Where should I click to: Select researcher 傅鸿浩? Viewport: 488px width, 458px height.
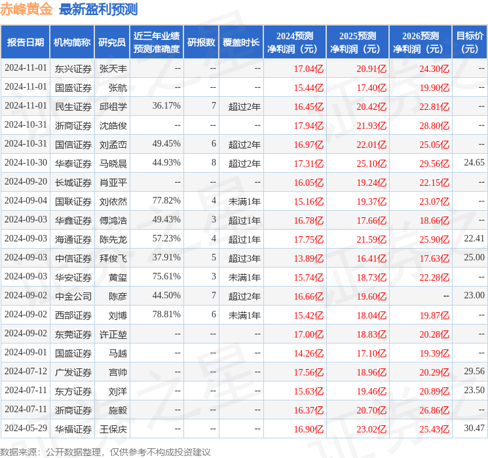tap(113, 220)
